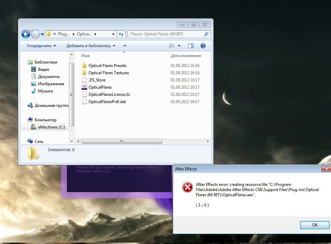
Task: Expand the Optica... breadcrumb arrow
Action: click(x=95, y=34)
